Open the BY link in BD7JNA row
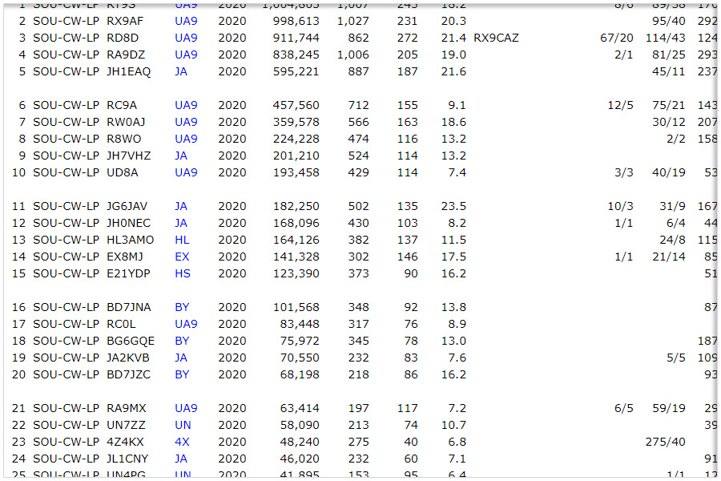 coord(182,307)
